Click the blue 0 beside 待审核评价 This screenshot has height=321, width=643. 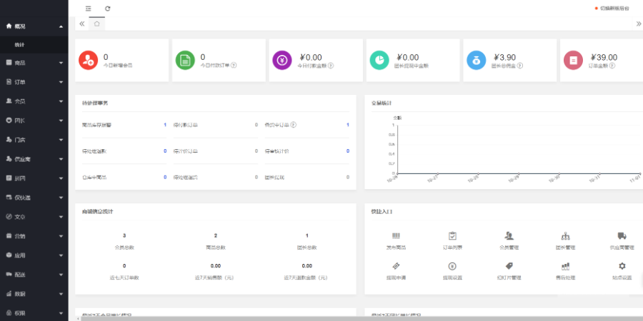[x=348, y=151]
